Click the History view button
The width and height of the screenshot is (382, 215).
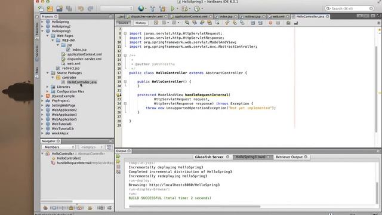(141, 23)
